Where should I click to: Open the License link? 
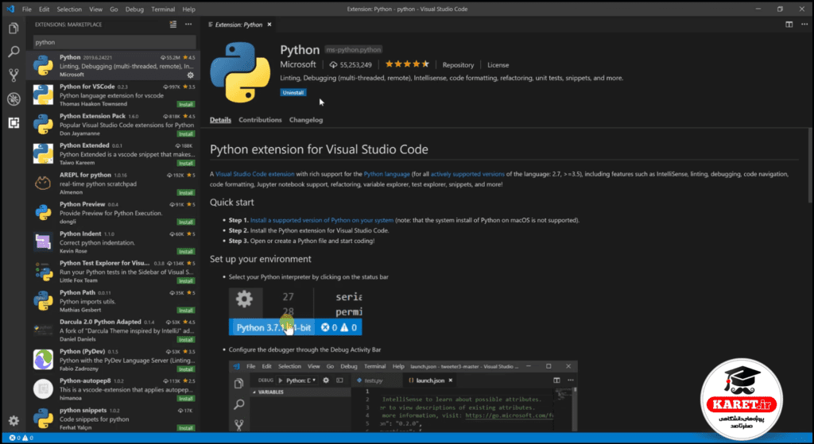pyautogui.click(x=498, y=65)
